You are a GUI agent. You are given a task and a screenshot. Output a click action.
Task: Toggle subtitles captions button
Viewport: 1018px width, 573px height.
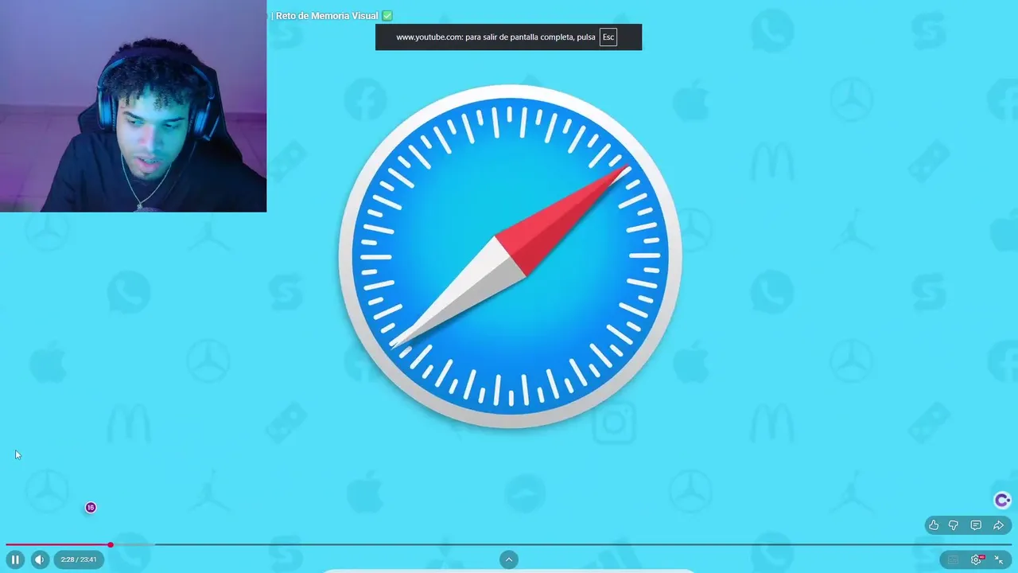point(953,559)
